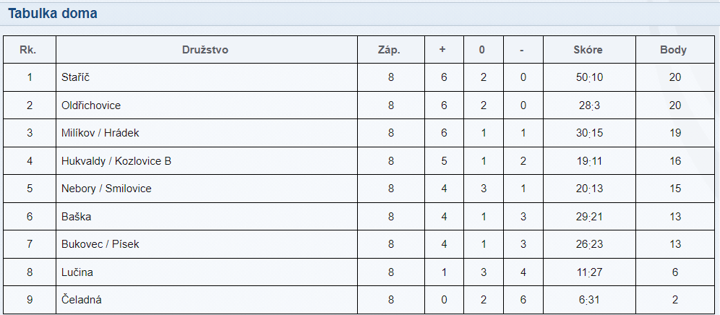Click the Skóre column header
The image size is (720, 315).
[x=588, y=50]
